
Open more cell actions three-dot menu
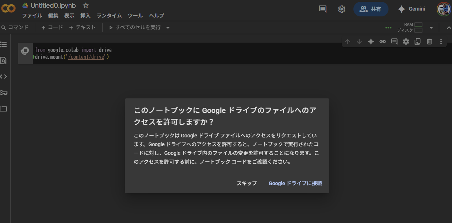click(441, 42)
